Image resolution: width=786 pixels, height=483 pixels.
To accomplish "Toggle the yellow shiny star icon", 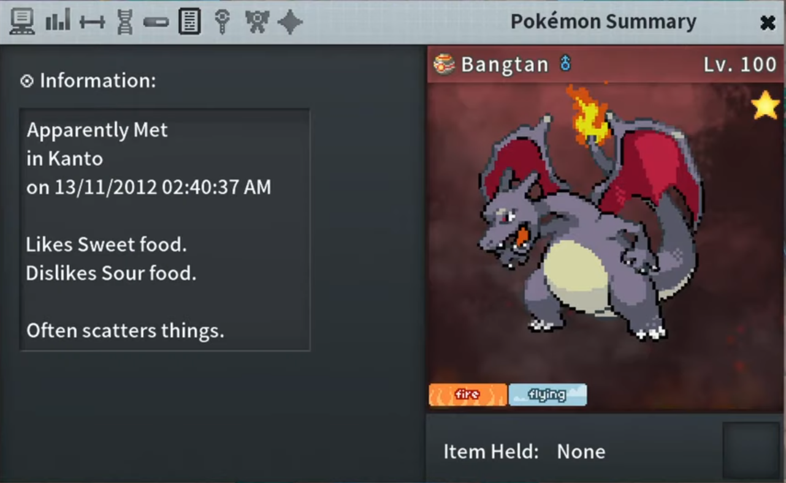I will 765,106.
